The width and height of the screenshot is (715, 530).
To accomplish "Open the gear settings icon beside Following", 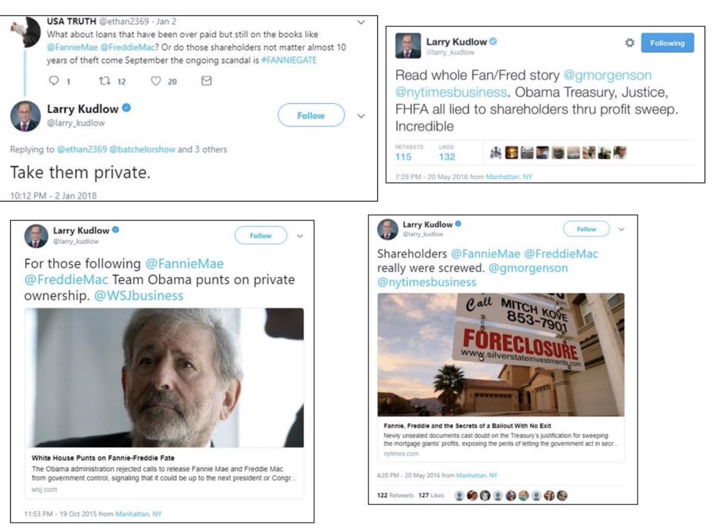I will (x=629, y=43).
